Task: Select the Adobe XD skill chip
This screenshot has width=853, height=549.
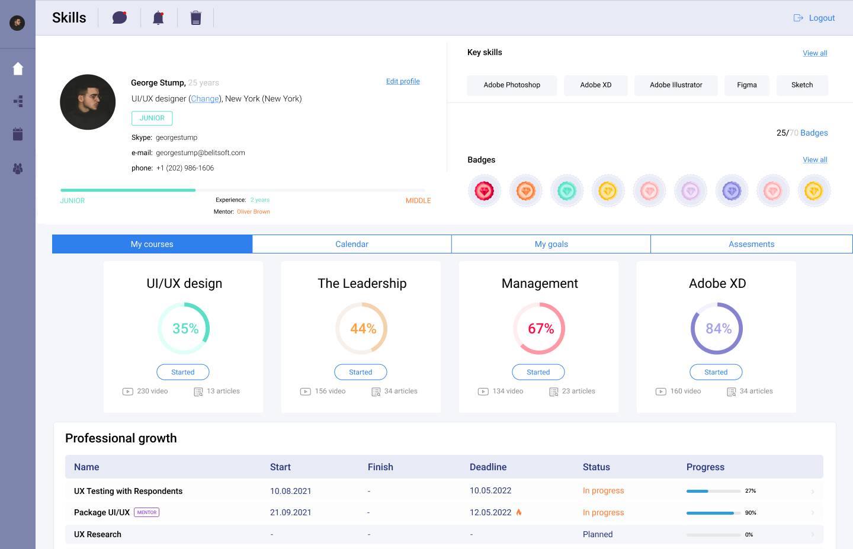Action: pyautogui.click(x=596, y=85)
